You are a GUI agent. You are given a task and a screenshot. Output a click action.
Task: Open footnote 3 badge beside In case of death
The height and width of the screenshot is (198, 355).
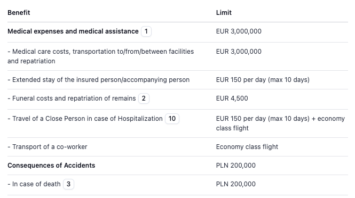point(68,184)
